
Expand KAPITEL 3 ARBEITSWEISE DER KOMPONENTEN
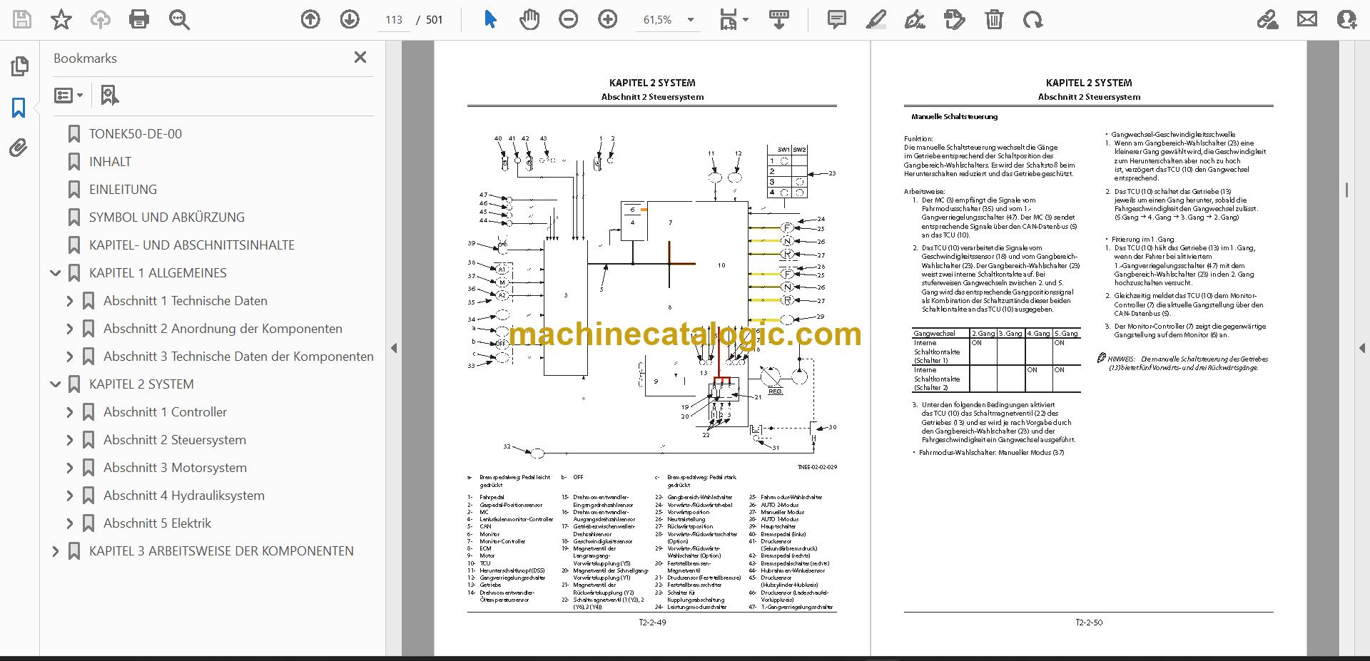coord(56,551)
